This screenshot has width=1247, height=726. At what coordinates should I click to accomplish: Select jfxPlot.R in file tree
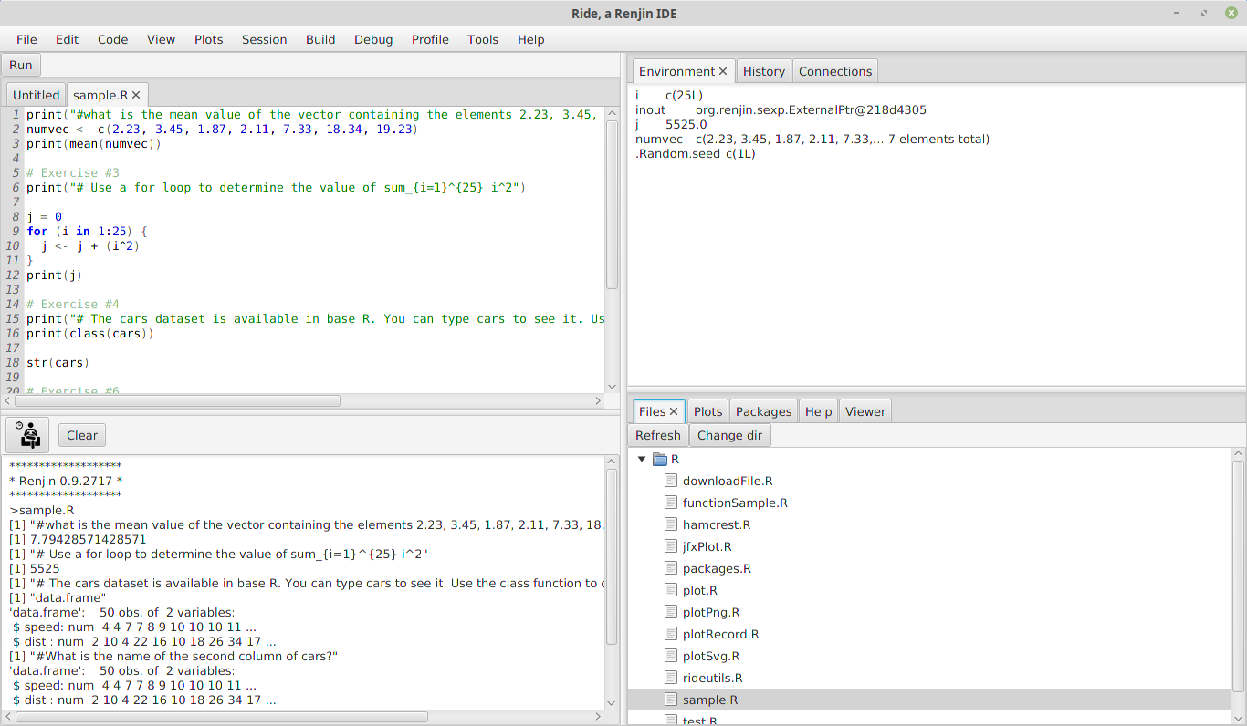tap(707, 546)
